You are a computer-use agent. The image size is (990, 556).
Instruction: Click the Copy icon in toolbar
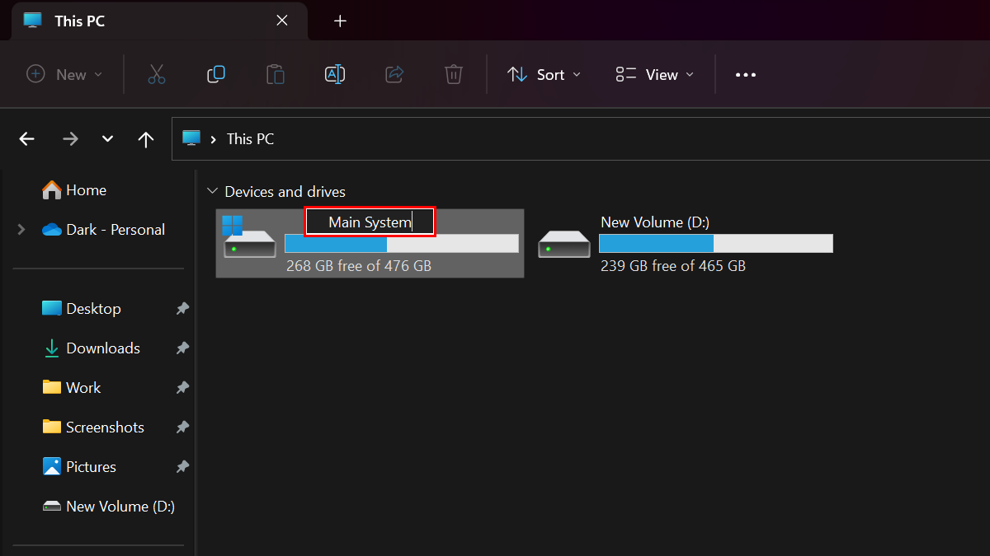coord(216,75)
